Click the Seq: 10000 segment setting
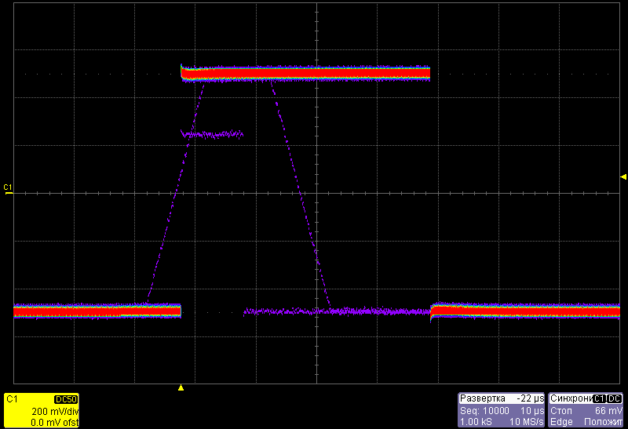The image size is (628, 429). tap(484, 411)
